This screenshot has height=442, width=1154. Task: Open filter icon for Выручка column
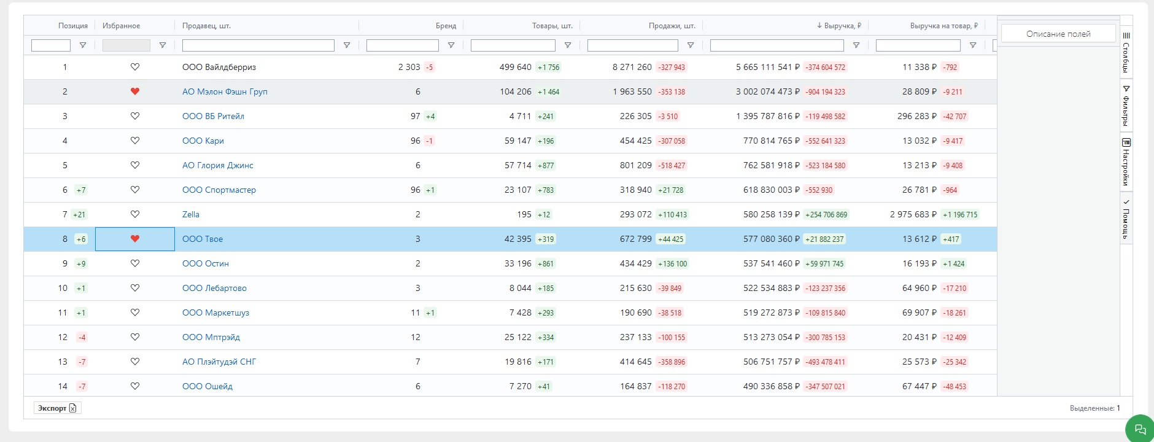pyautogui.click(x=856, y=45)
